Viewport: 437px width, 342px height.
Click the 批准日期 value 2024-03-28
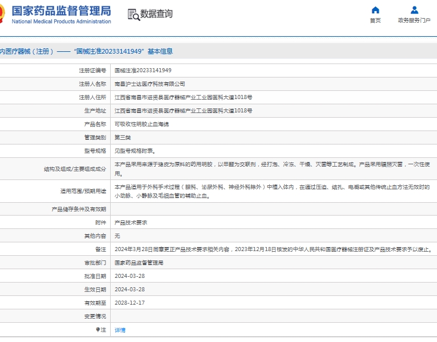click(129, 276)
